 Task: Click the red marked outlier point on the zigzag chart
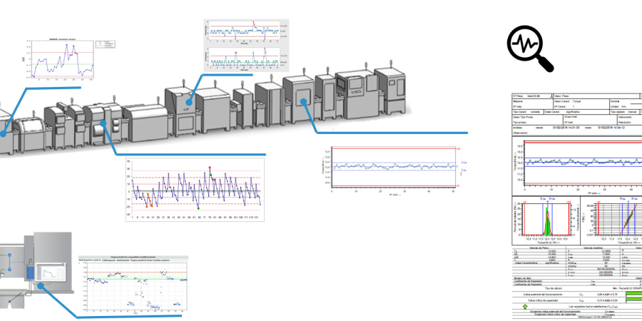(x=210, y=168)
